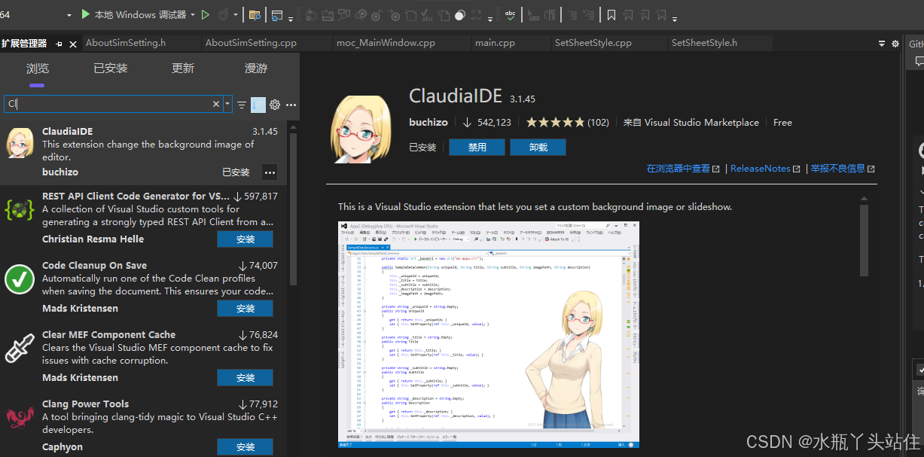Open toolbar overflow arrow after the bookmark icons

pos(674,18)
